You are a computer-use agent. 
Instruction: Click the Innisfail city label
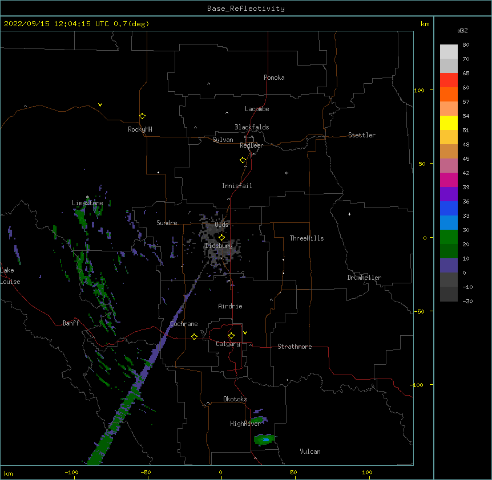pyautogui.click(x=237, y=186)
